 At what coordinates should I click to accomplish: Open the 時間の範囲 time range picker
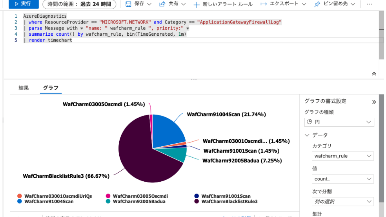[x=79, y=4]
